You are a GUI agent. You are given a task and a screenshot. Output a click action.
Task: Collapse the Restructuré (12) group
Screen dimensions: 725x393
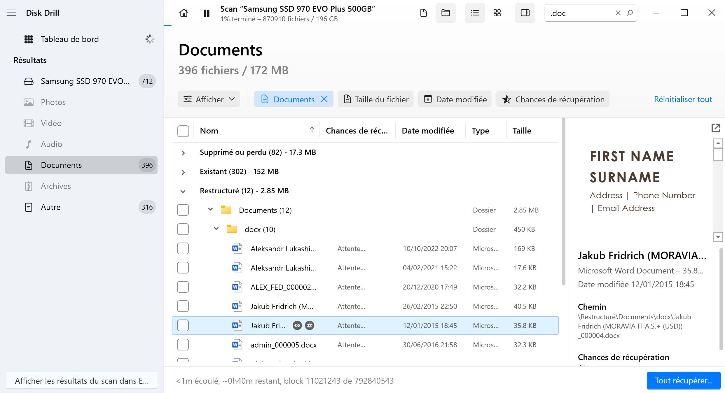click(183, 191)
